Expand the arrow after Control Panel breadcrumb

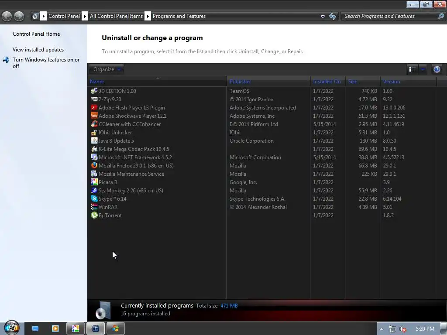tap(85, 16)
